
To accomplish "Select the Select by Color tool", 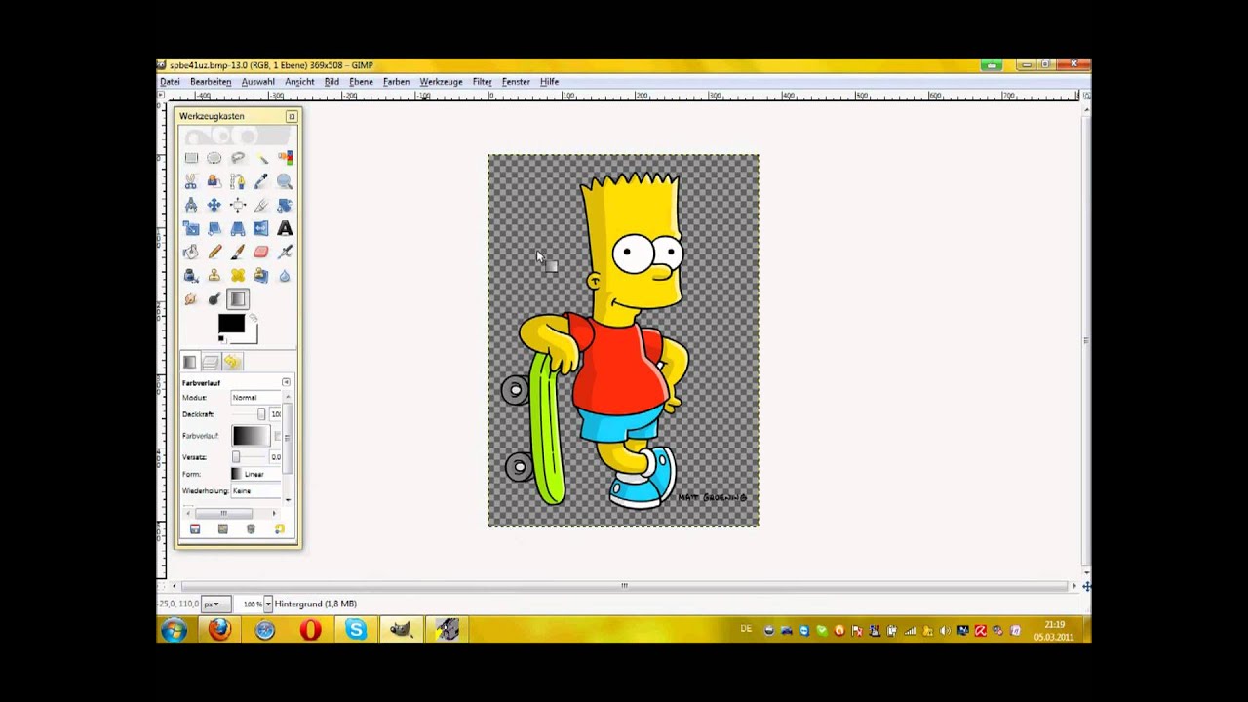I will click(285, 158).
